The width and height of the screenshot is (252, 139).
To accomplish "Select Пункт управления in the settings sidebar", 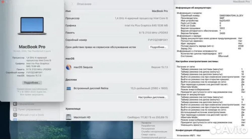I will point(29,109).
